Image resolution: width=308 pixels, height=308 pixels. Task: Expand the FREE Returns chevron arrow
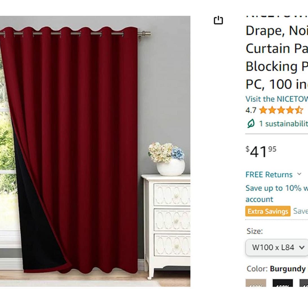(299, 174)
